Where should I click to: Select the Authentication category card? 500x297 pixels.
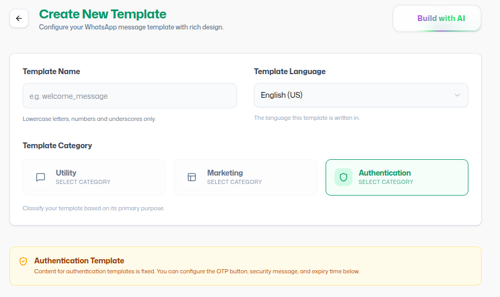[397, 178]
